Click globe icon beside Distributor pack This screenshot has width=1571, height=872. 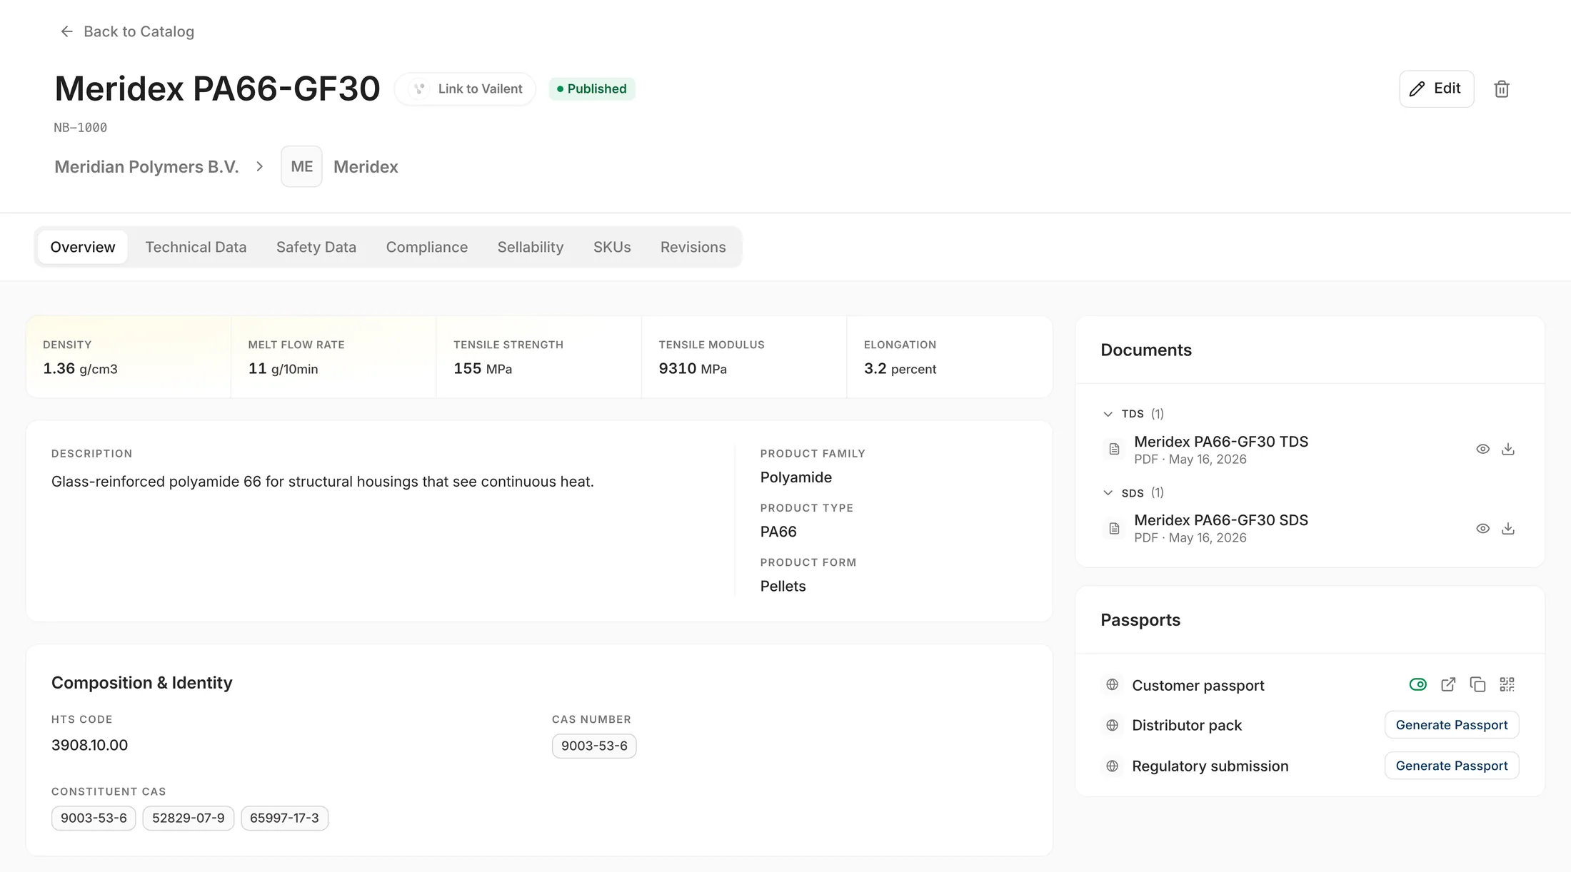(x=1112, y=726)
